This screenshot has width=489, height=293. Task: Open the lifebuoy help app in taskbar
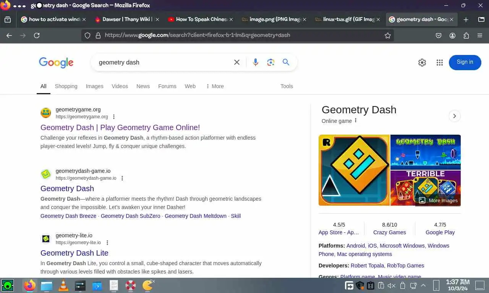click(x=131, y=285)
